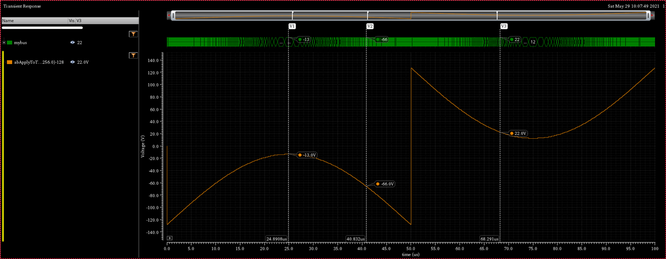Click the green color swatch next to mybus
The width and height of the screenshot is (666, 259).
point(10,43)
